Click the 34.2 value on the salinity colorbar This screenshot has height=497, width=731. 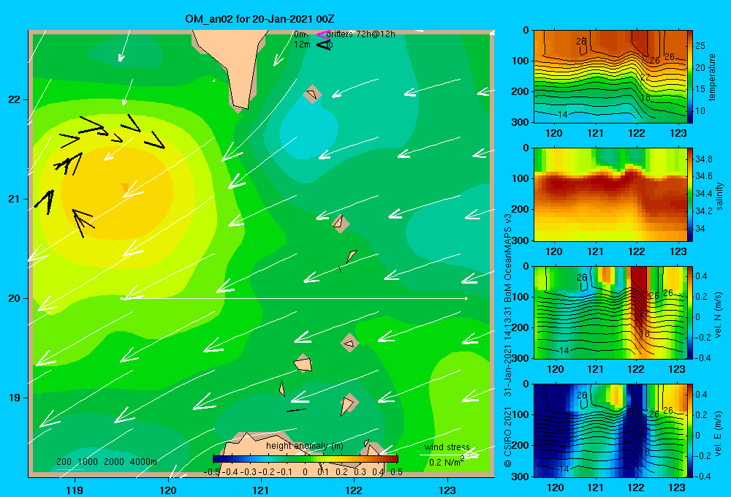click(x=703, y=210)
